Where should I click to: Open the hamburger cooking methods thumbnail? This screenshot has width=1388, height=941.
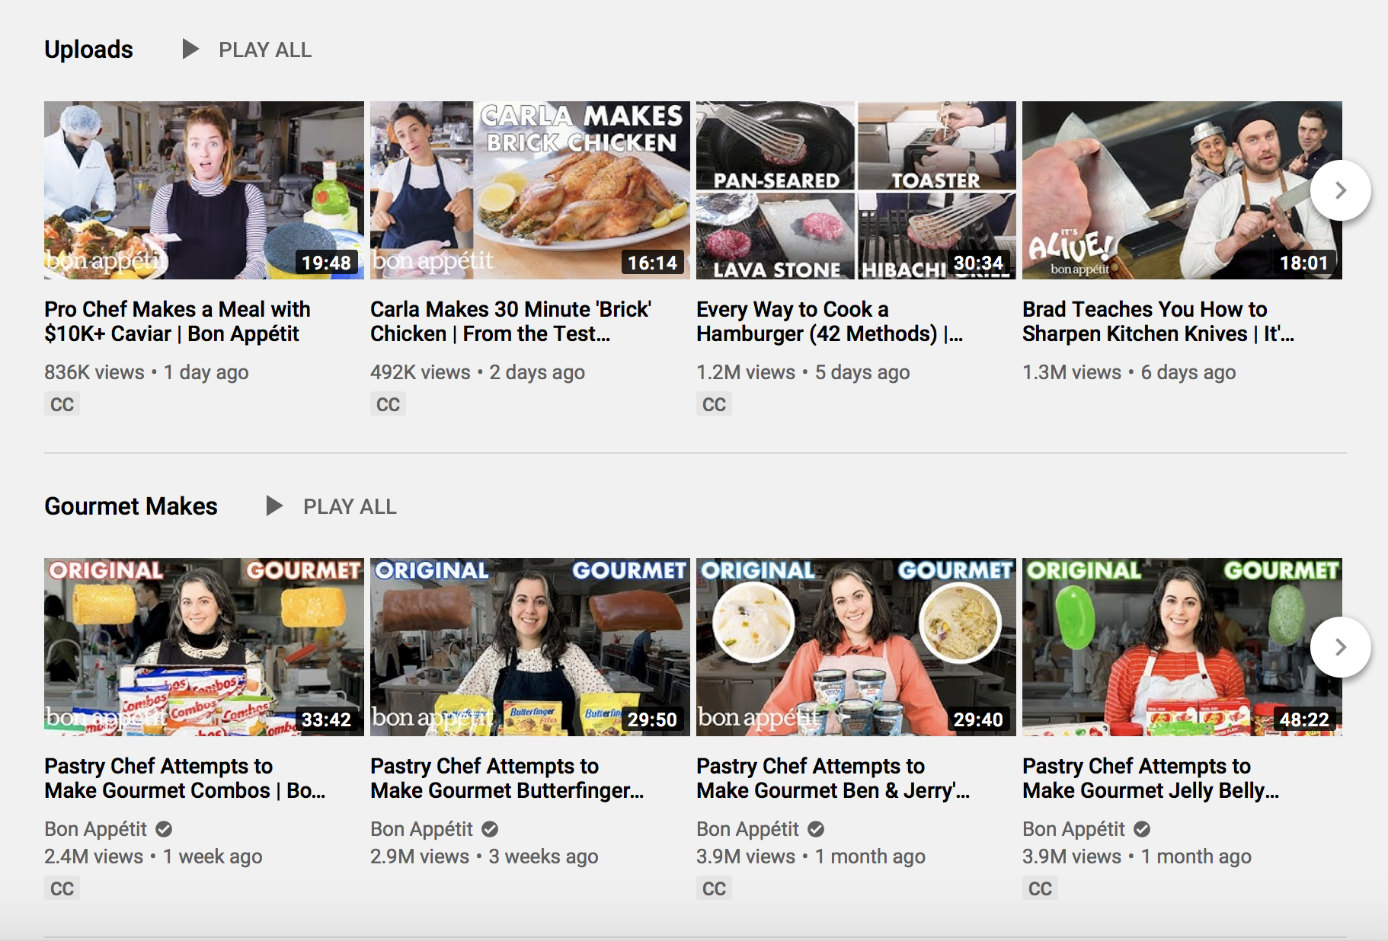(856, 190)
